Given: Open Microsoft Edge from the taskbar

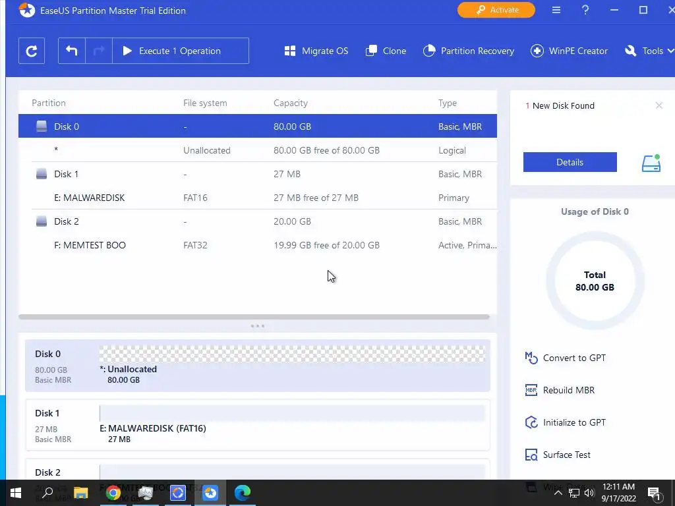Looking at the screenshot, I should pyautogui.click(x=243, y=493).
